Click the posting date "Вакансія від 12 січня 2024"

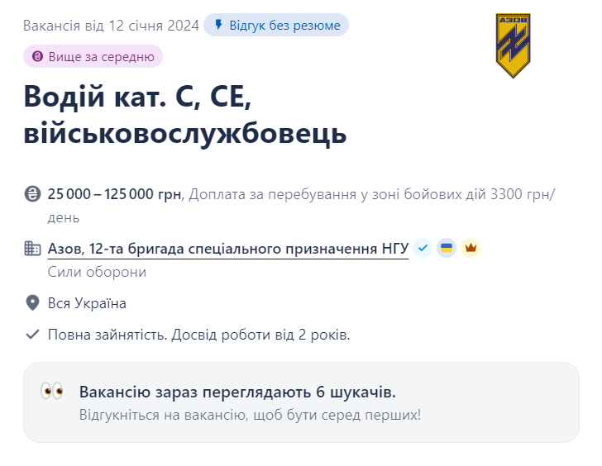[x=111, y=26]
